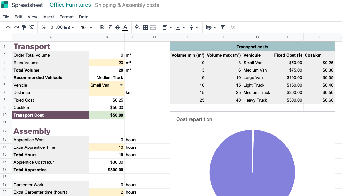342x196 pixels.
Task: Open text wrapping dropdown
Action: [193, 27]
